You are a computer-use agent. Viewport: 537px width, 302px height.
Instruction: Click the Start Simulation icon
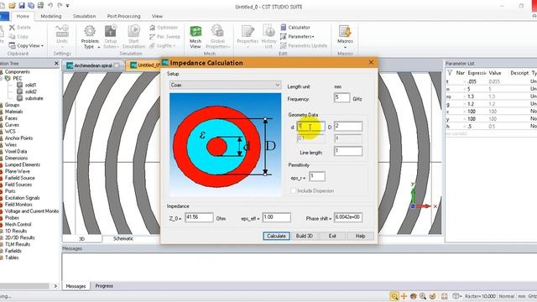(133, 37)
